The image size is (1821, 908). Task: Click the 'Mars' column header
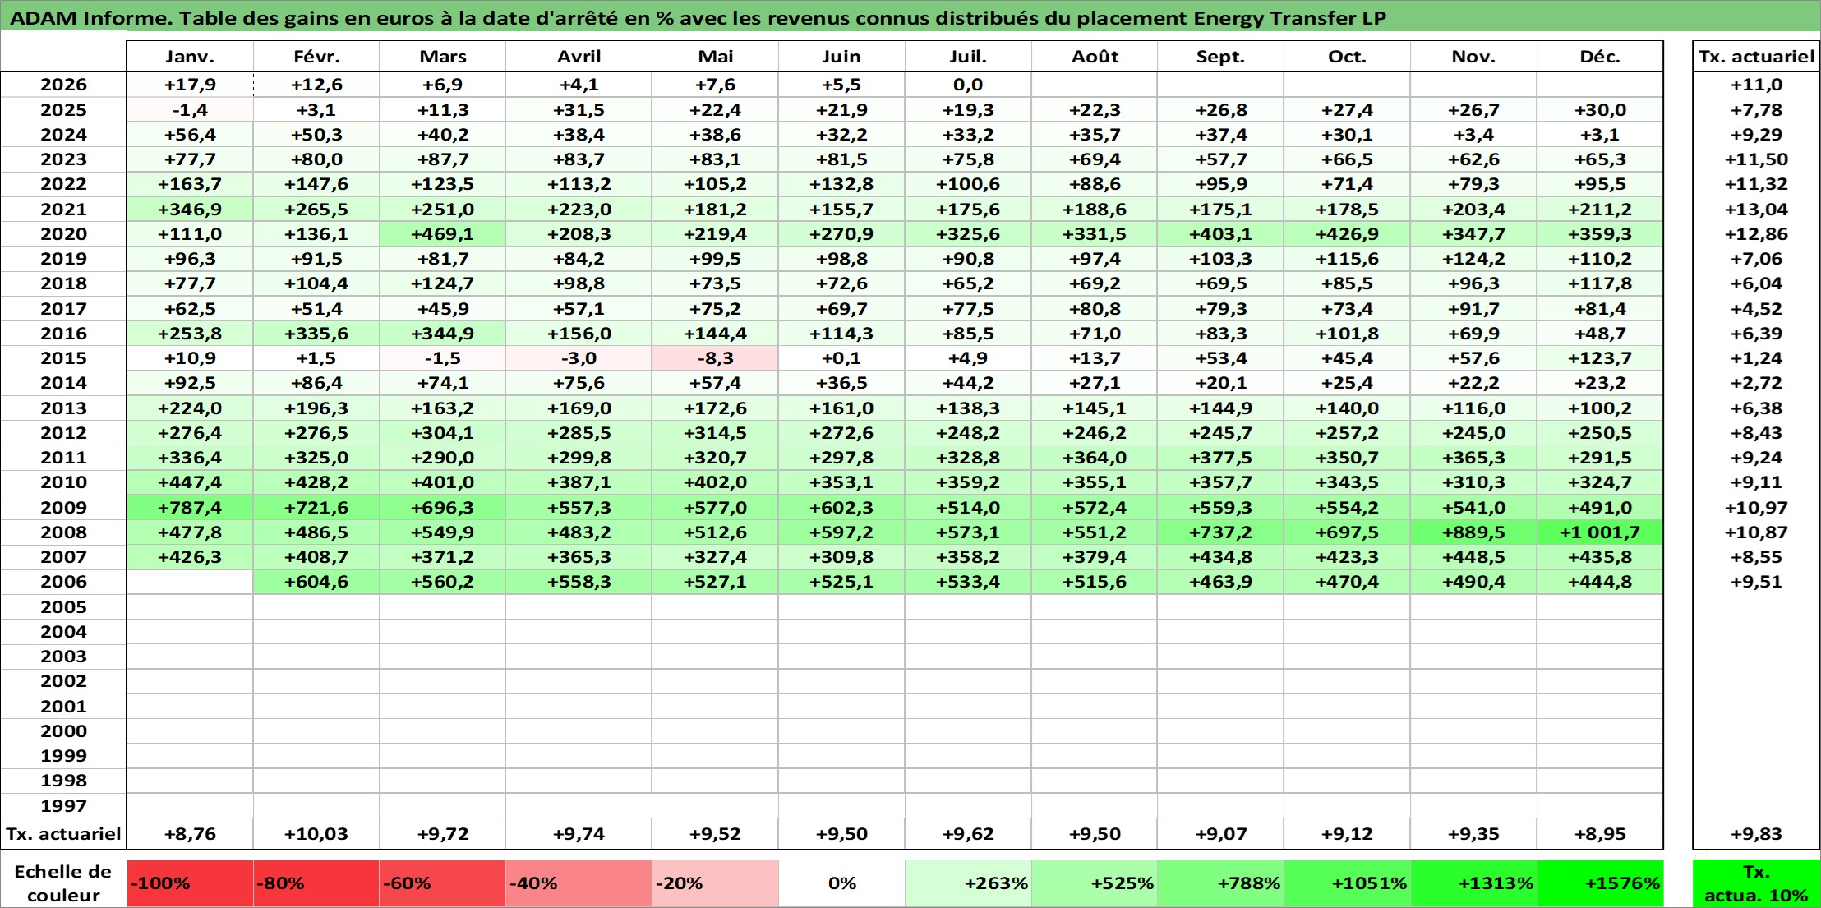pos(442,57)
